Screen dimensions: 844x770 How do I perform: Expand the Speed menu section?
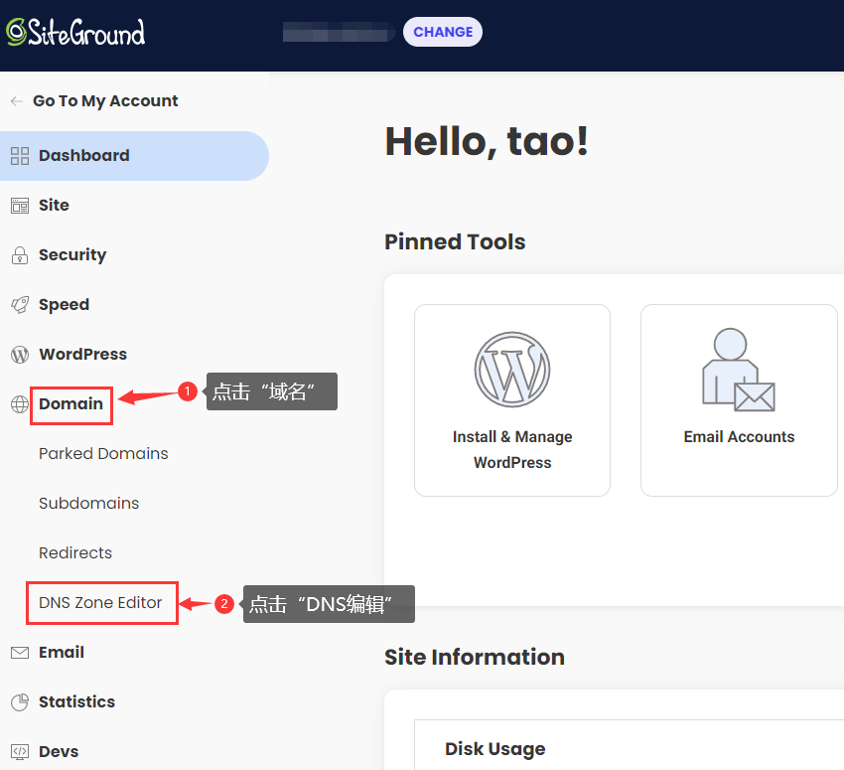coord(65,305)
